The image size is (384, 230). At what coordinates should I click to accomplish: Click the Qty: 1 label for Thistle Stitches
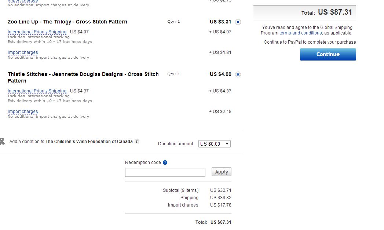[173, 74]
